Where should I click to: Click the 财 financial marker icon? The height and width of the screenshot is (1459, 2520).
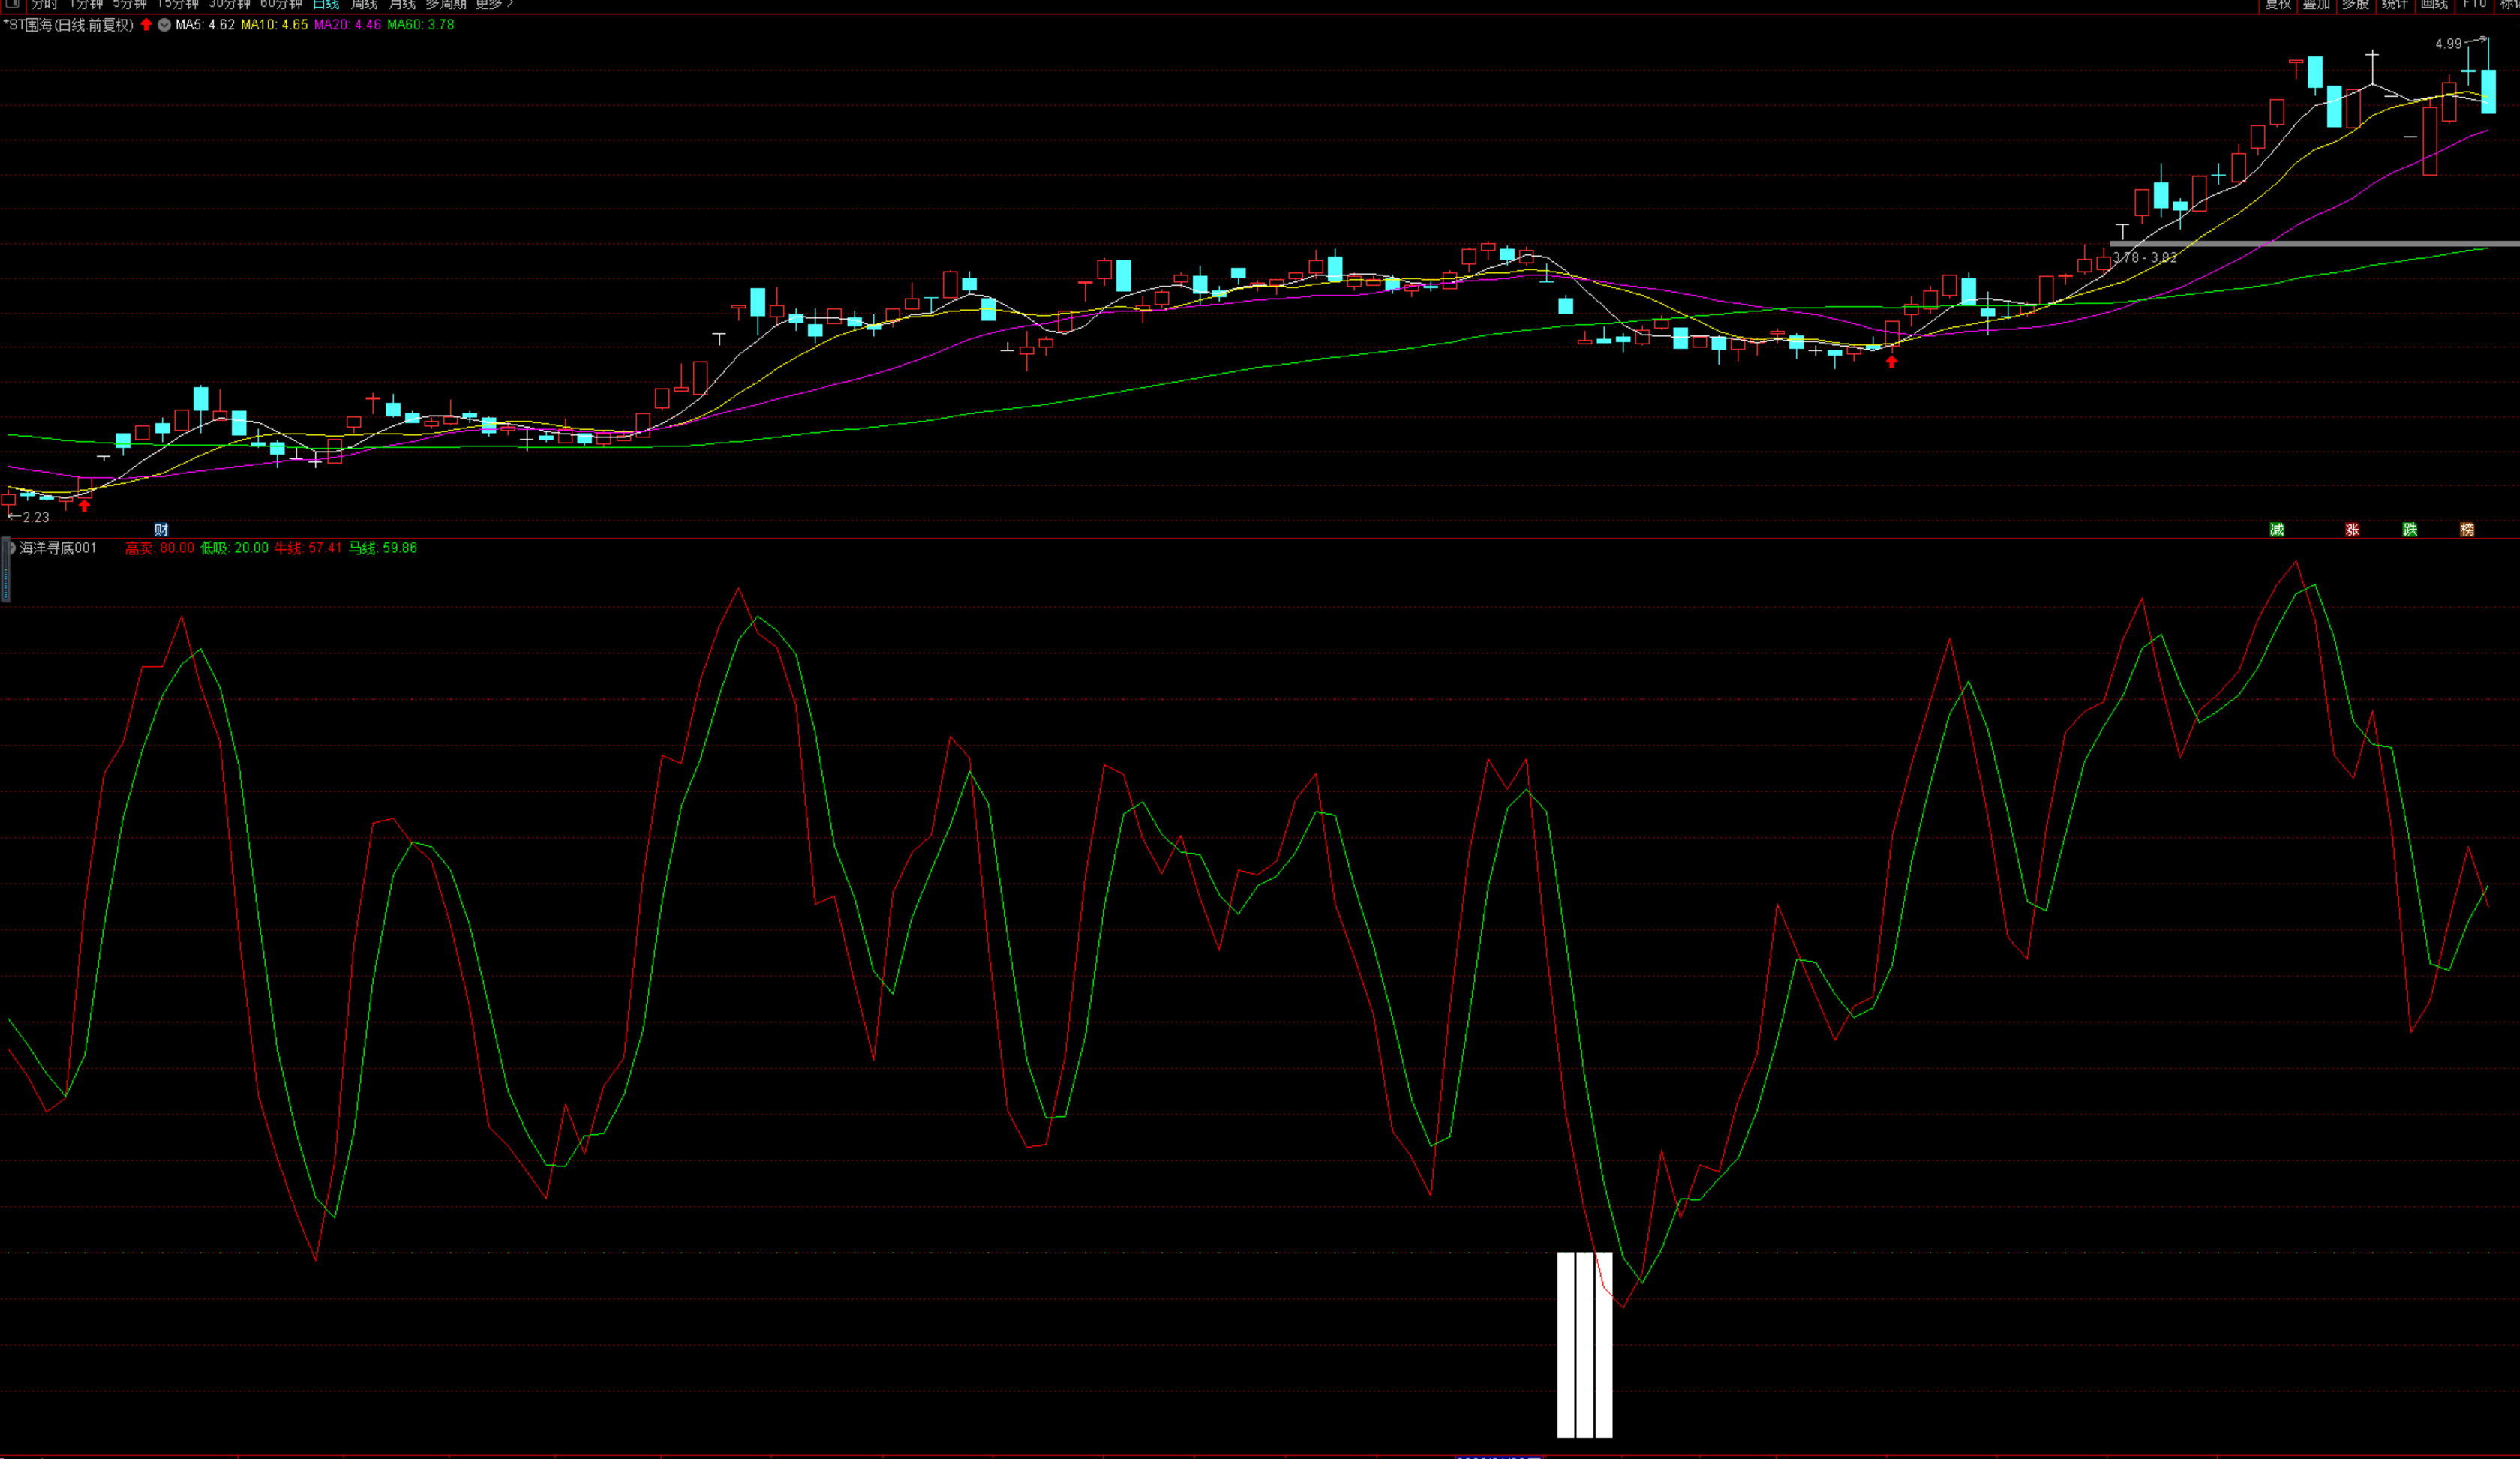click(161, 530)
